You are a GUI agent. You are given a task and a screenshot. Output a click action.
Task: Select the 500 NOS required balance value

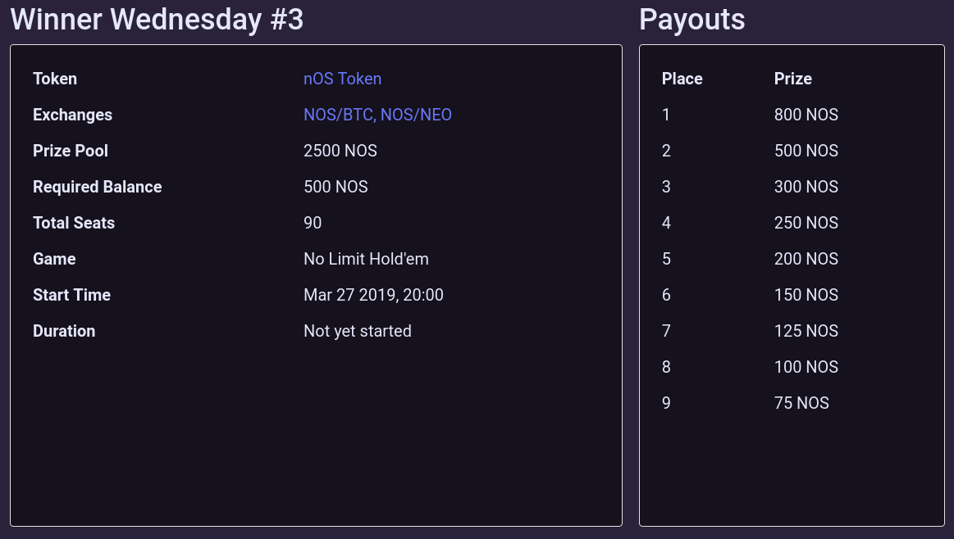pos(335,187)
